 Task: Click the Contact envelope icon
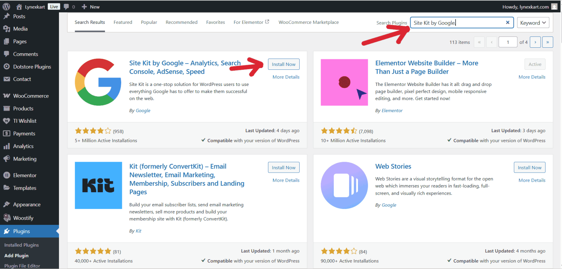coord(6,79)
